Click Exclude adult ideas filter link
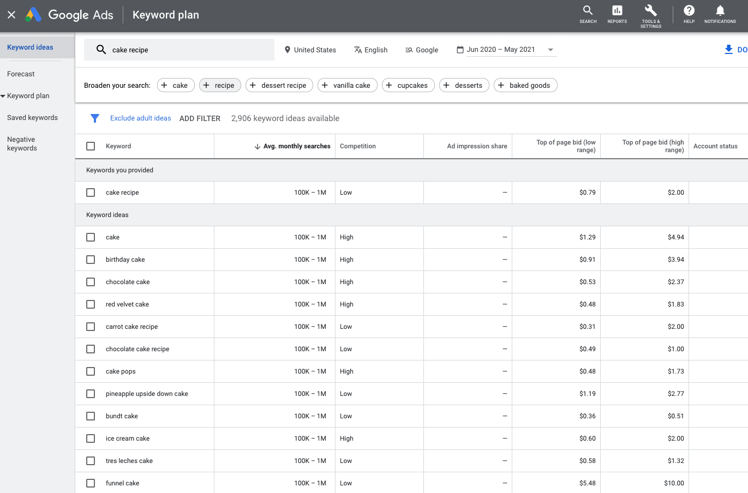The width and height of the screenshot is (748, 493). point(141,118)
